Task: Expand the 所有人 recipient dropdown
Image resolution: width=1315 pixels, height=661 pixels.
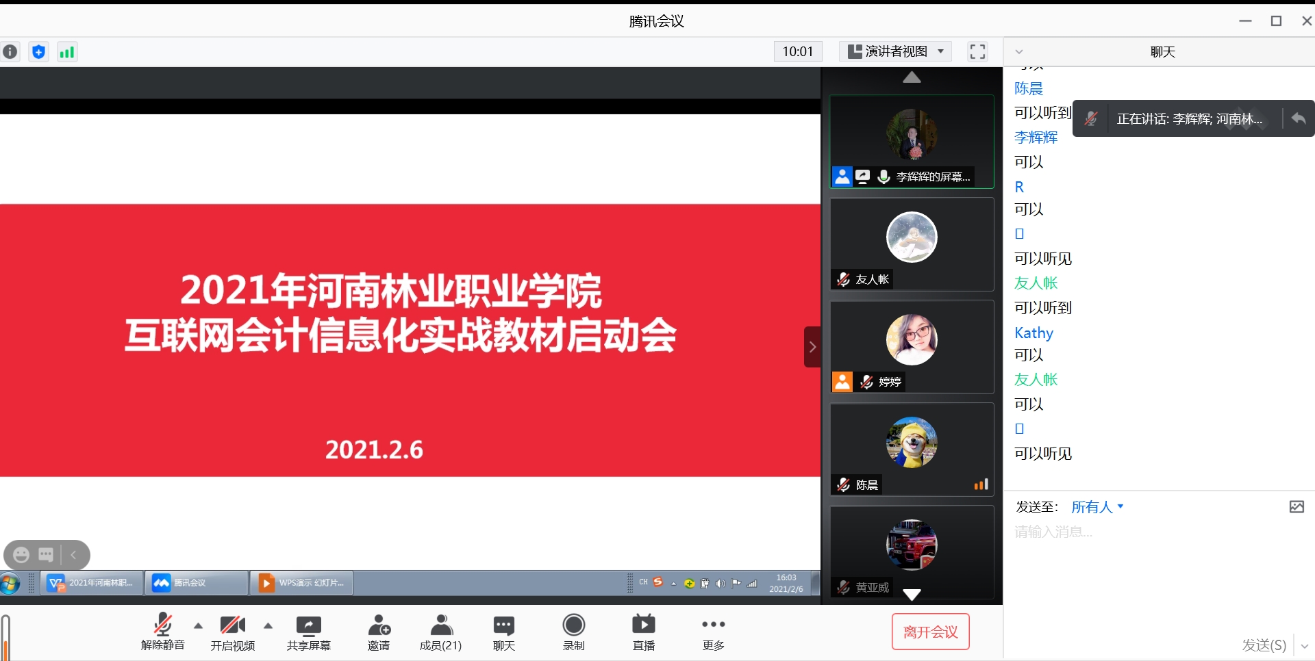Action: click(x=1097, y=507)
